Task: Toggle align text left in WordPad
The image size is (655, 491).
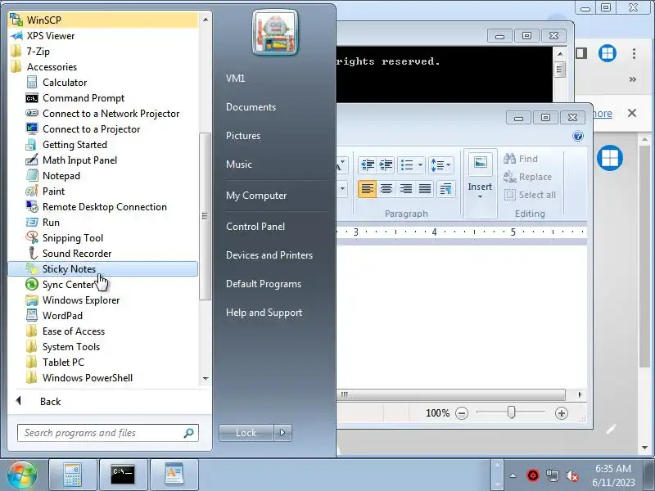Action: click(367, 189)
